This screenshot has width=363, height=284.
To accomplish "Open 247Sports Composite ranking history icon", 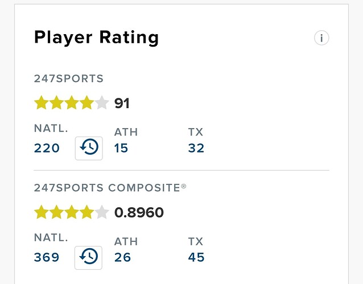I will 88,258.
